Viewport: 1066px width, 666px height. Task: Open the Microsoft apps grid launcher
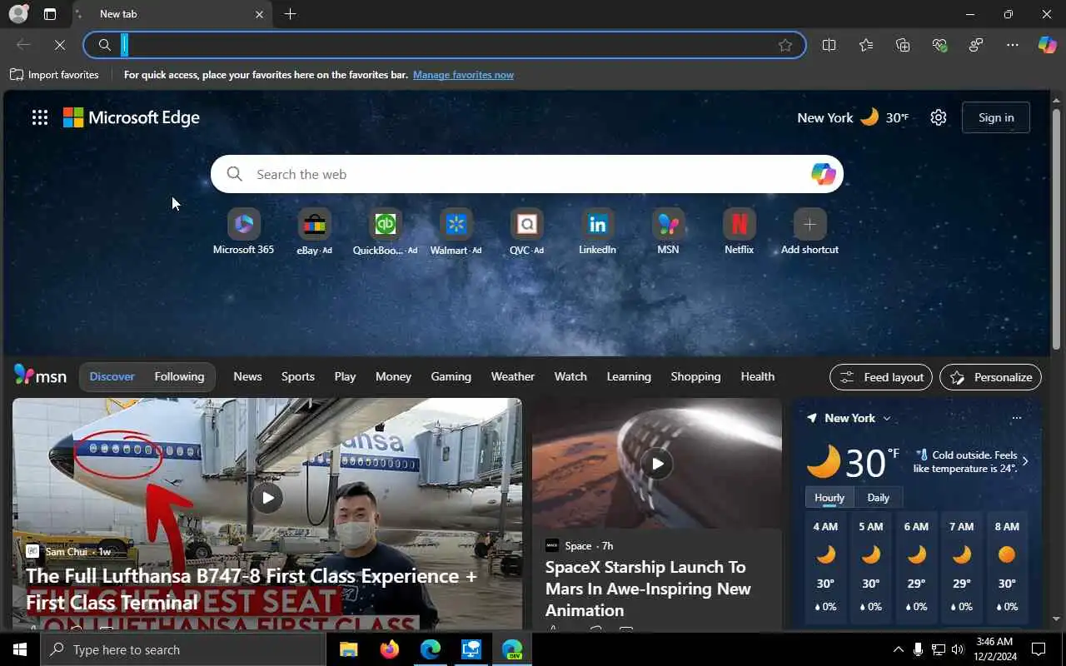click(40, 117)
